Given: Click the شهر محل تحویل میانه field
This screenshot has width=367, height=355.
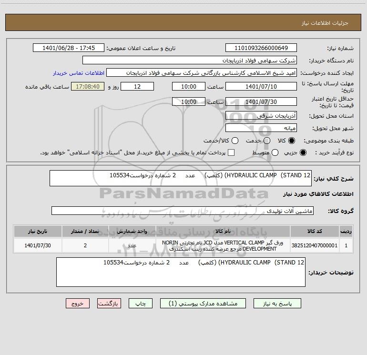Looking at the screenshot, I should pyautogui.click(x=261, y=128).
